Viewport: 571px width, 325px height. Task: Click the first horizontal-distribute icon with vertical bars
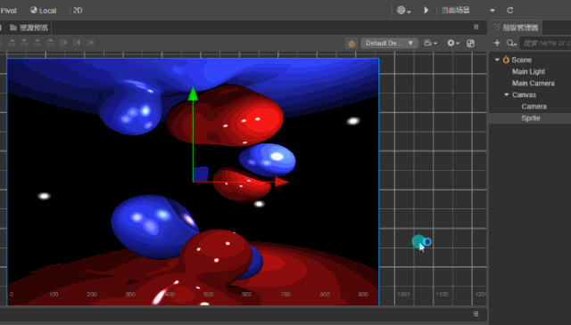tap(63, 43)
